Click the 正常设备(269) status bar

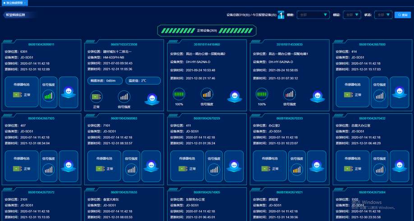pos(207,31)
